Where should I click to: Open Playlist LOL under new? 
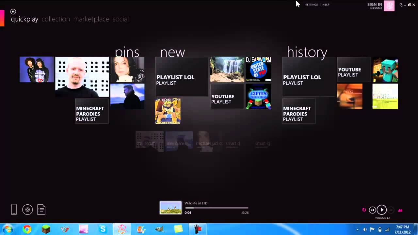pyautogui.click(x=182, y=77)
